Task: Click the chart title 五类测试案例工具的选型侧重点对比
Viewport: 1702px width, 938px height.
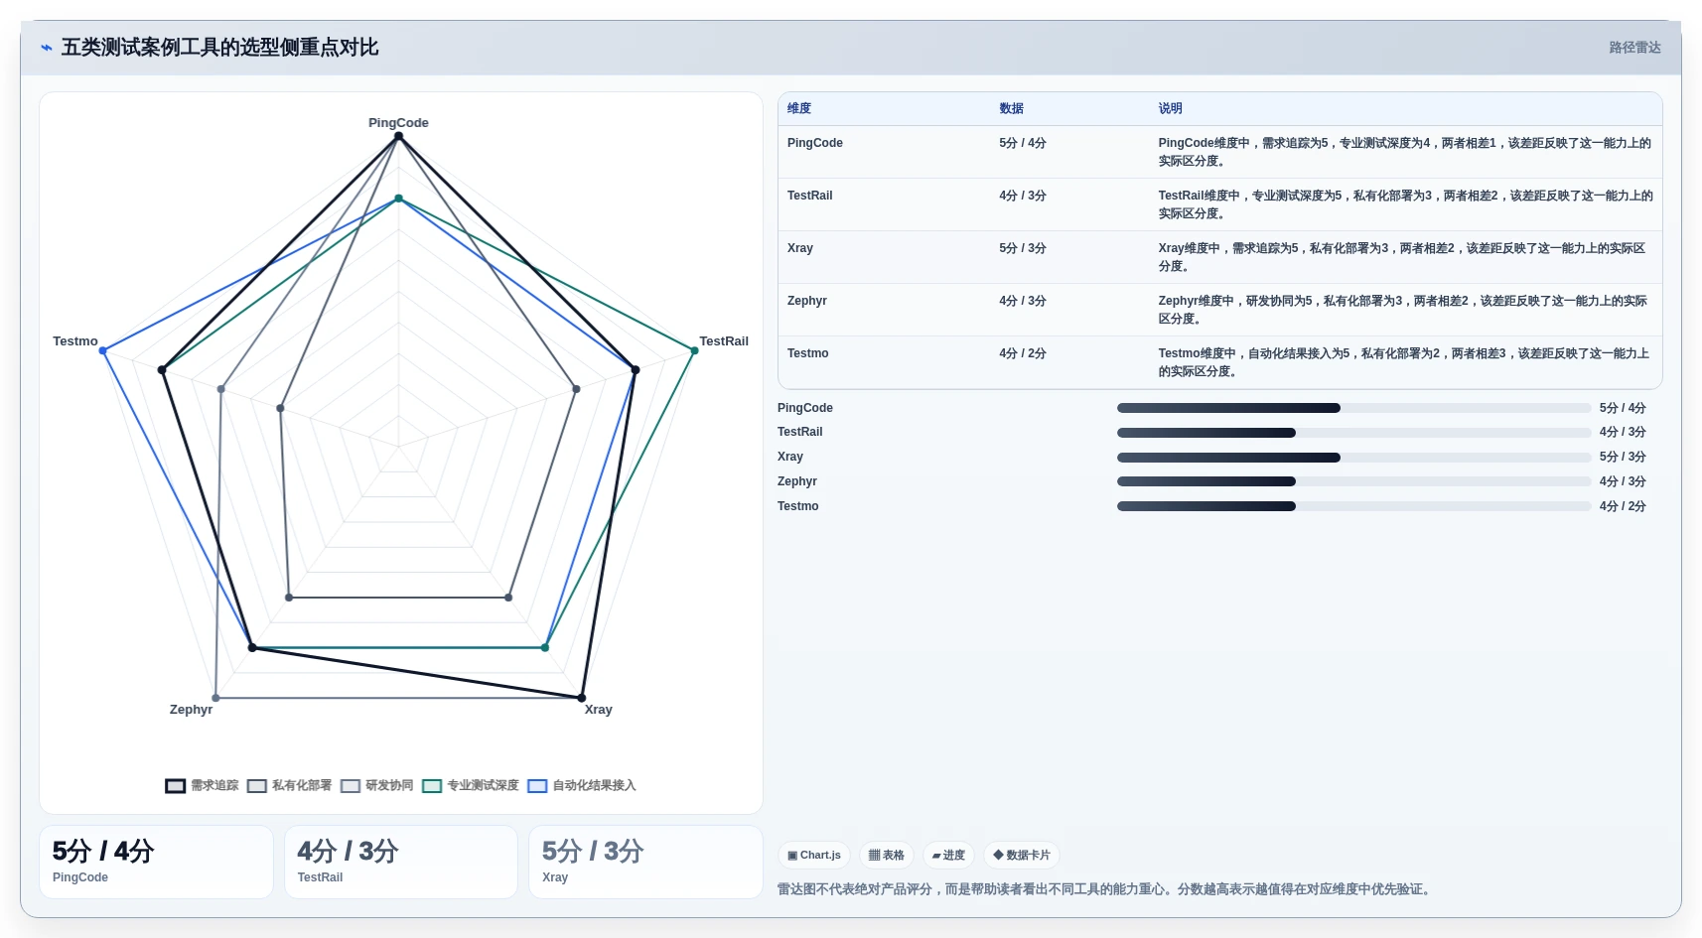Action: [x=219, y=48]
